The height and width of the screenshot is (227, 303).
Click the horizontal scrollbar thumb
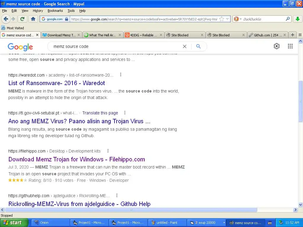[x=131, y=210]
